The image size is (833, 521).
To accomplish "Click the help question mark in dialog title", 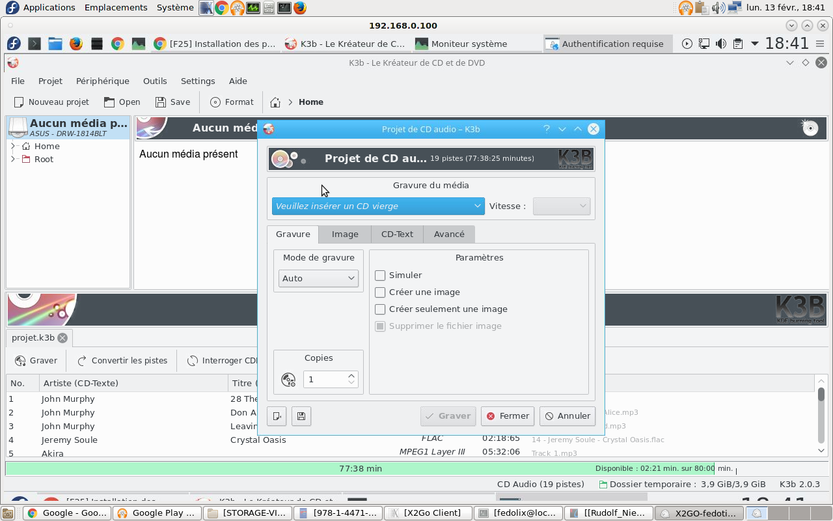I will click(547, 129).
